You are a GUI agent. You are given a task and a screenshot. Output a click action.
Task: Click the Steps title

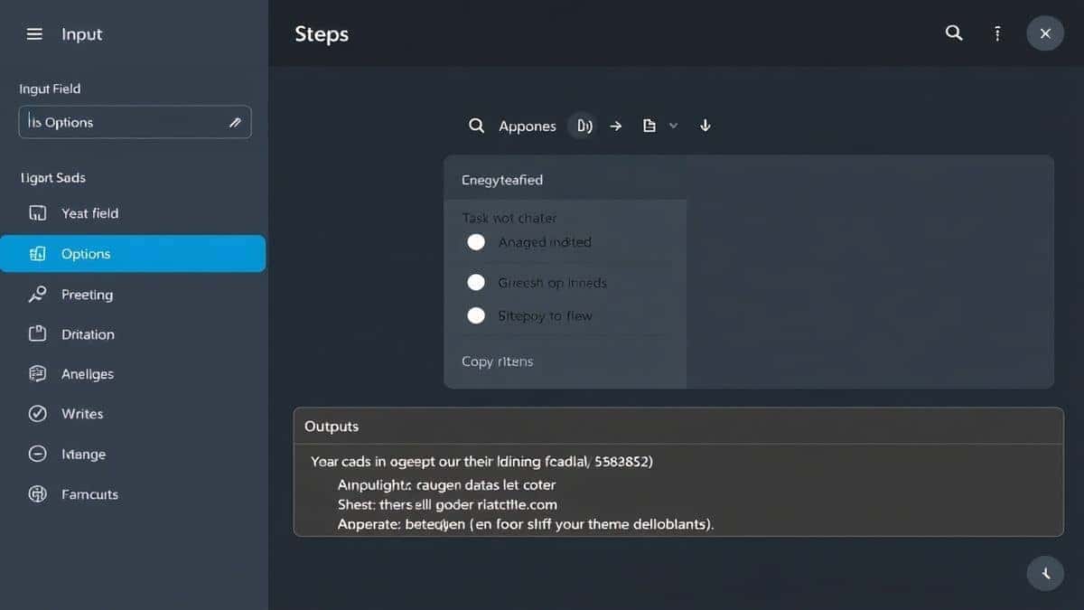(322, 34)
